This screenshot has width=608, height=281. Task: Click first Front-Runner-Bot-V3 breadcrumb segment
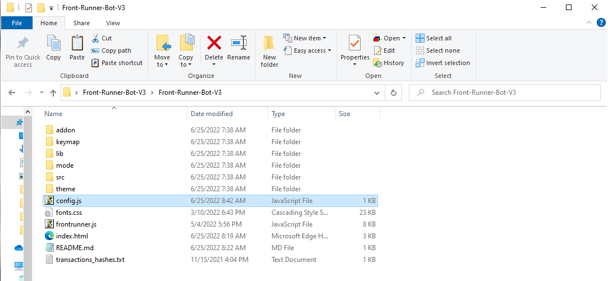[x=114, y=93]
